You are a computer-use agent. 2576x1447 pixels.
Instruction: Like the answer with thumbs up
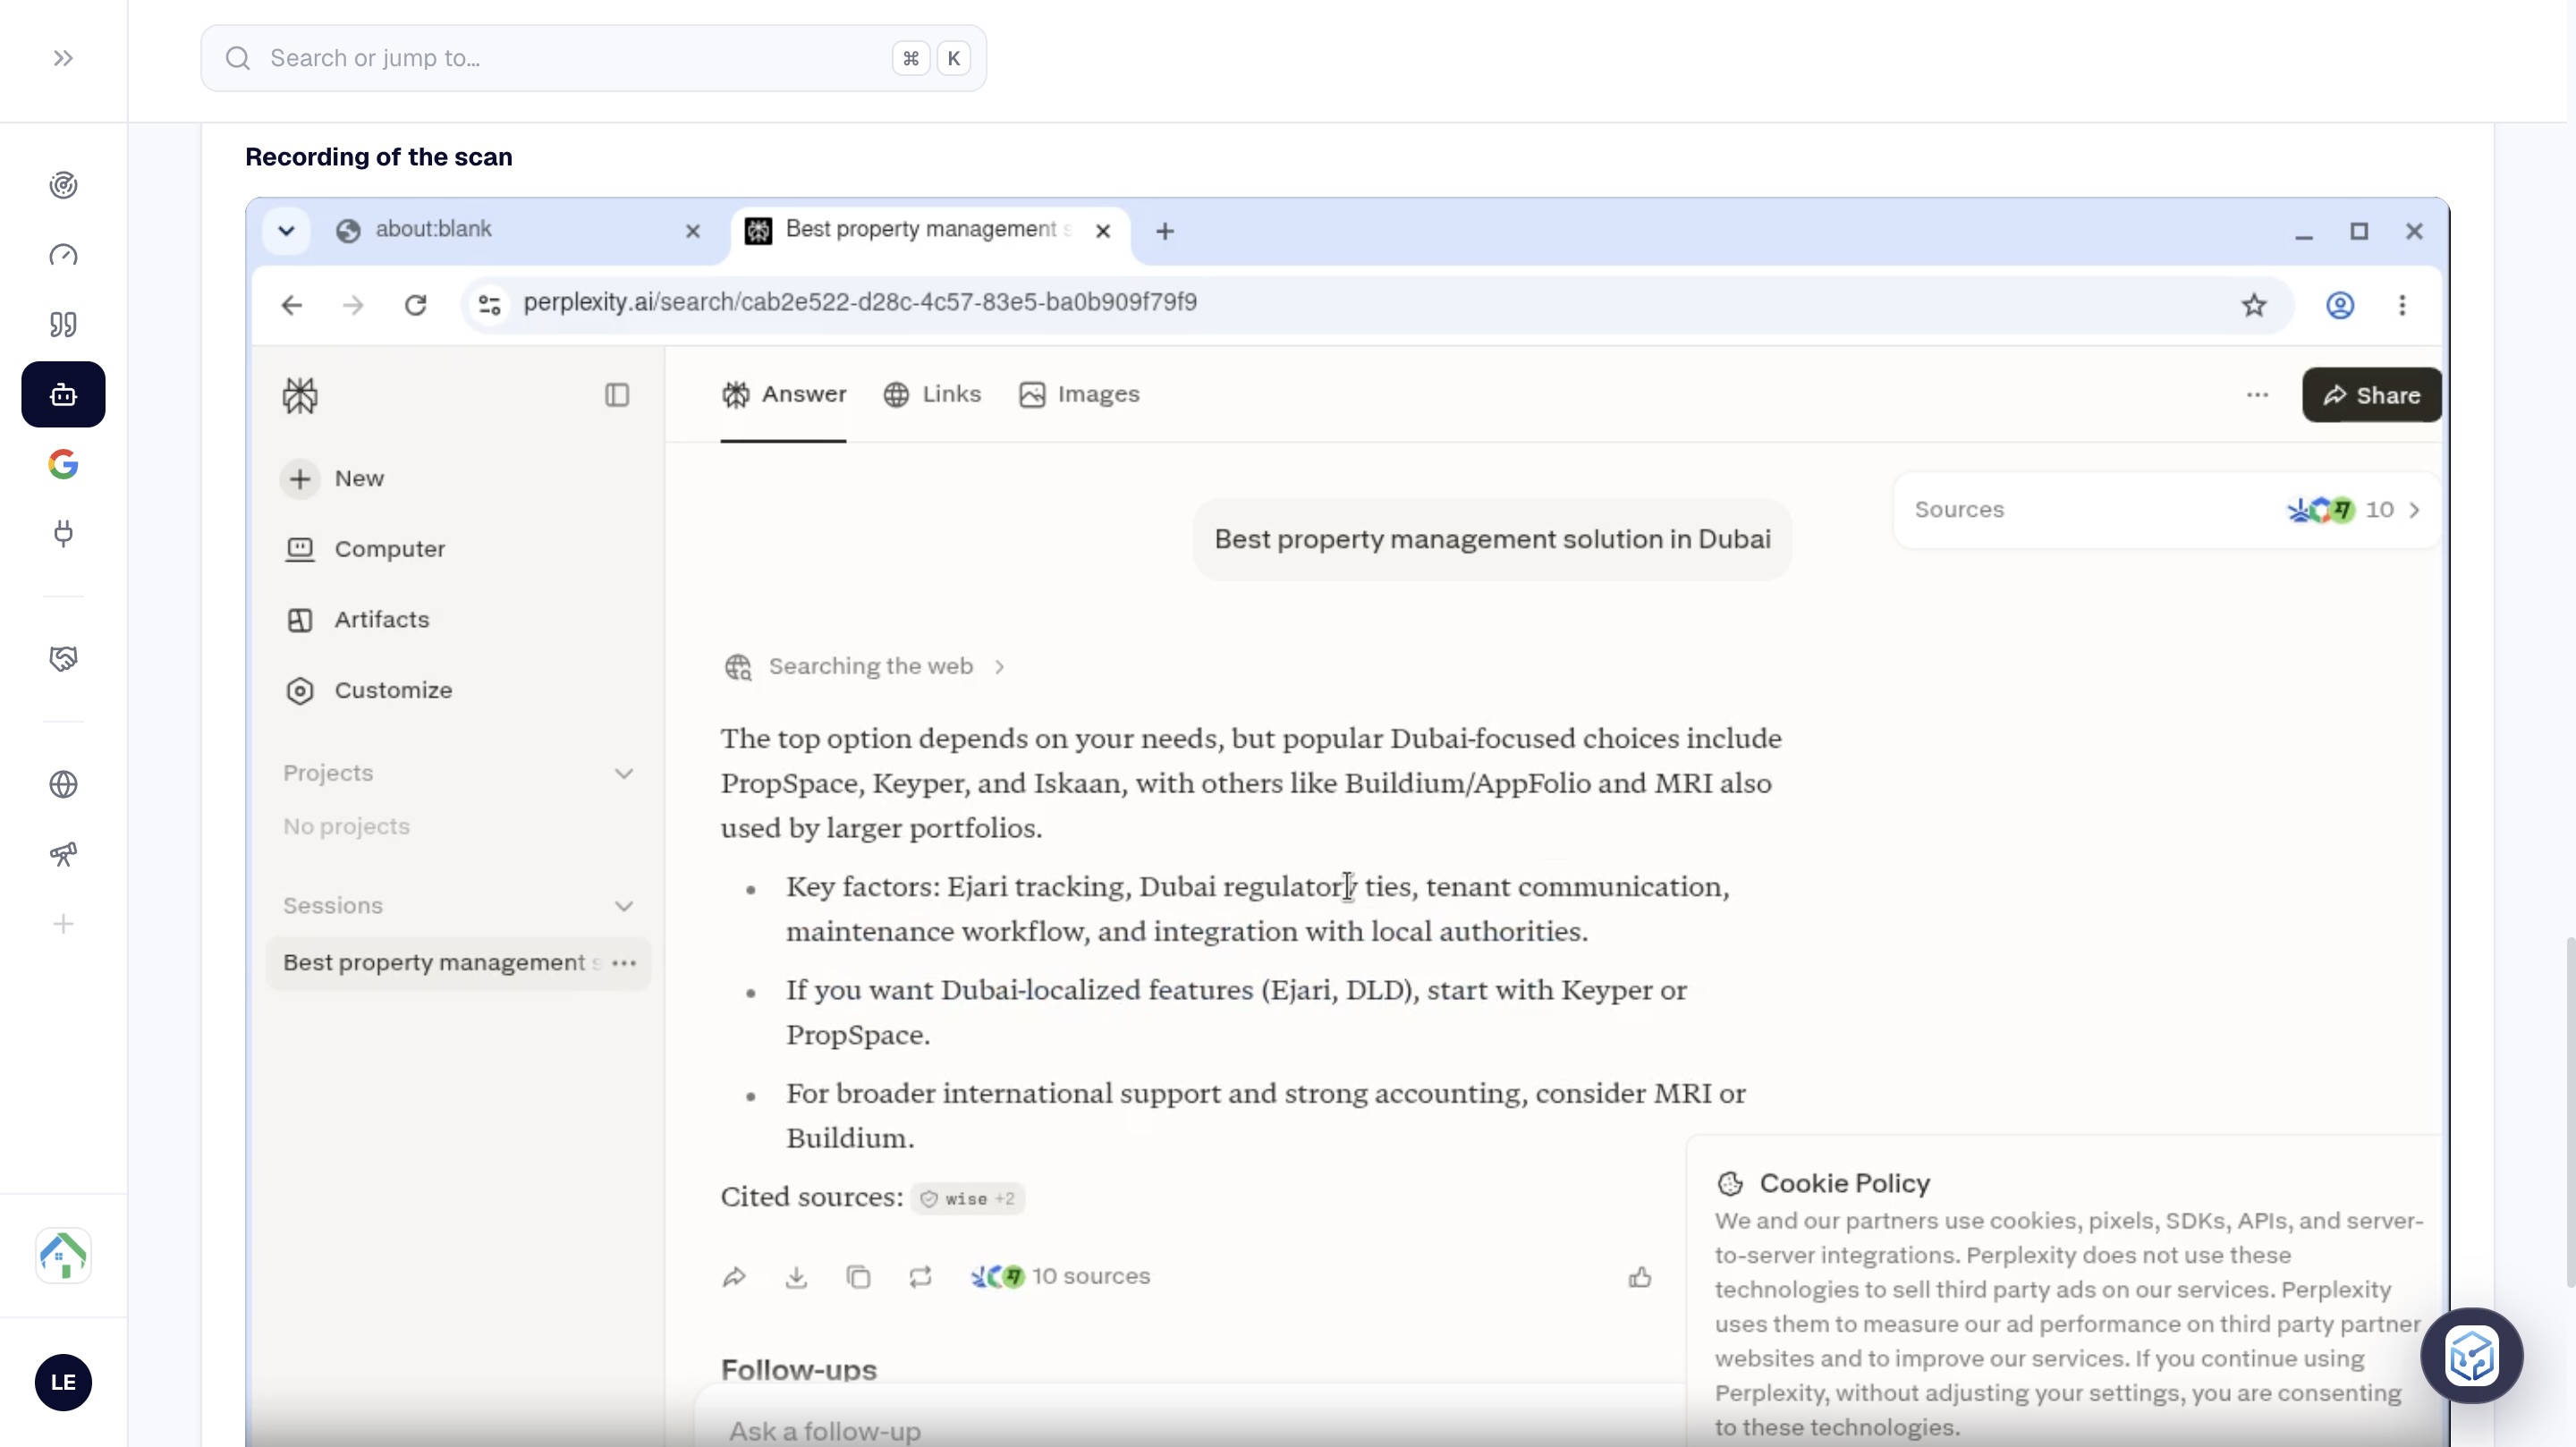pos(1640,1277)
